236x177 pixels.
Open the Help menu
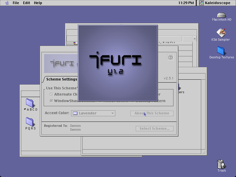point(38,3)
